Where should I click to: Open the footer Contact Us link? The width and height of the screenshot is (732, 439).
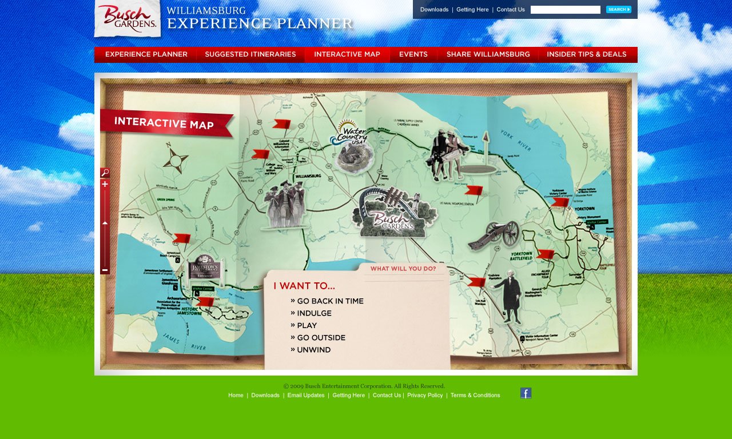[387, 396]
